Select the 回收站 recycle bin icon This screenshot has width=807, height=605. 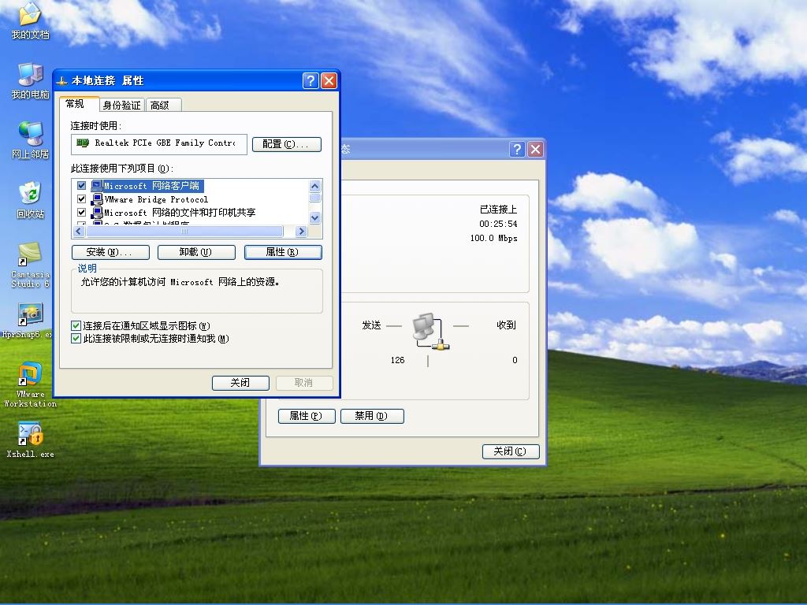tap(30, 199)
